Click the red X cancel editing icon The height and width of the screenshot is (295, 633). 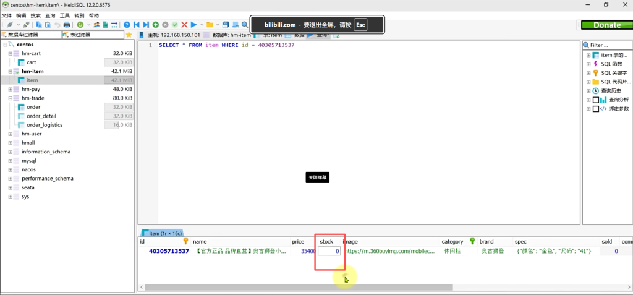point(185,25)
